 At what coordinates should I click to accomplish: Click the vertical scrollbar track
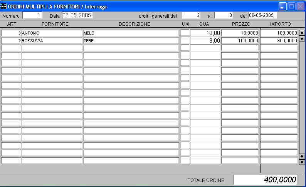(302, 97)
